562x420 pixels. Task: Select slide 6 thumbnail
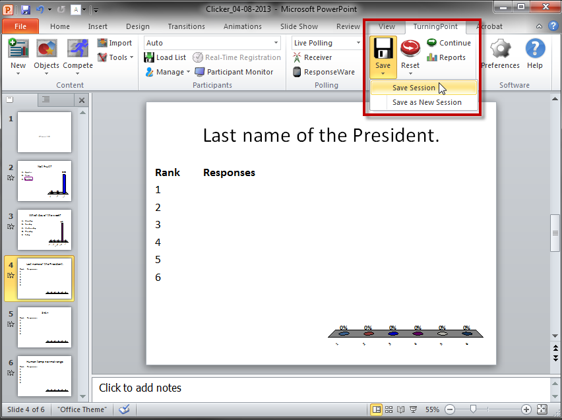(44, 376)
